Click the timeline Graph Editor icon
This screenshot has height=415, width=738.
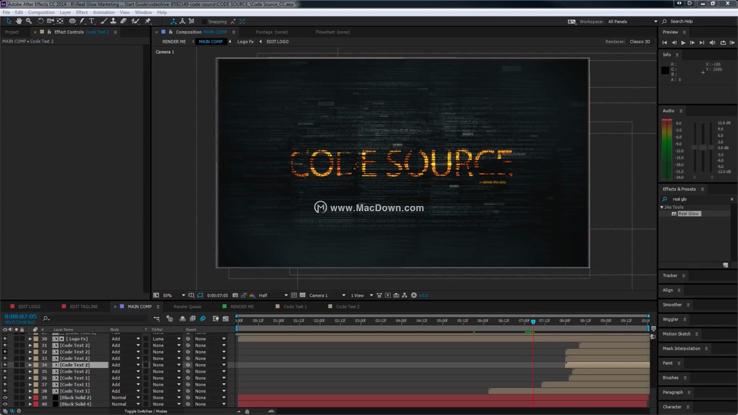tap(225, 318)
